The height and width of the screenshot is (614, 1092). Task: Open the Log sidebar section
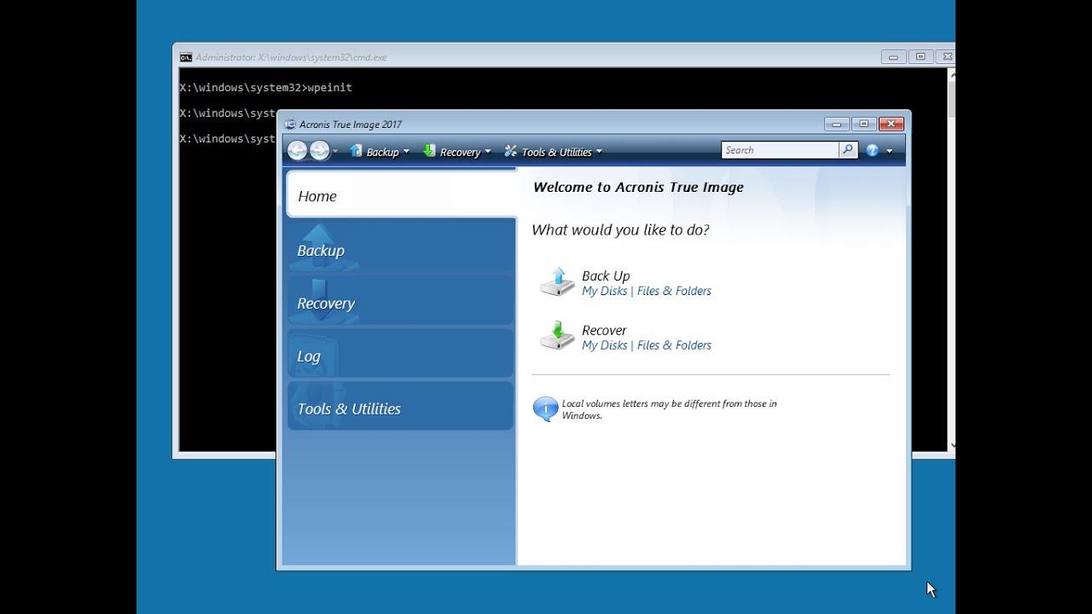coord(401,355)
